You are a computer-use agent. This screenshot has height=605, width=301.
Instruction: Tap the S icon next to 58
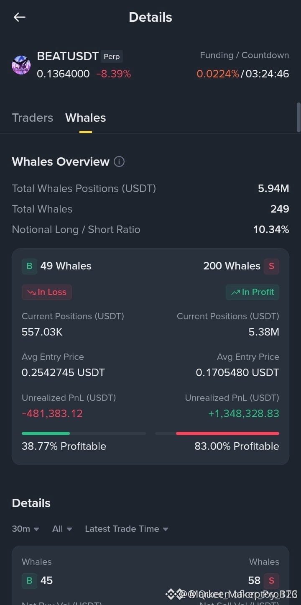(x=271, y=580)
